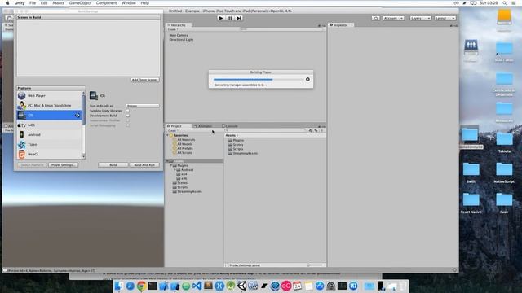Viewport: 522px width, 293px height.
Task: Select the tvOS platform row
Action: [x=49, y=125]
